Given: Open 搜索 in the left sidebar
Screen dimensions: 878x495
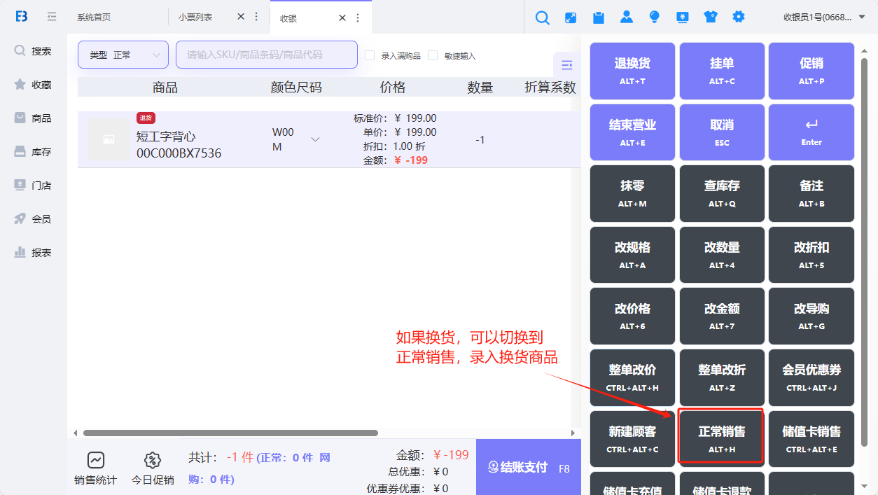Looking at the screenshot, I should tap(33, 51).
